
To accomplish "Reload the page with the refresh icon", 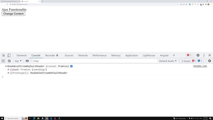I will click(x=7, y=4).
